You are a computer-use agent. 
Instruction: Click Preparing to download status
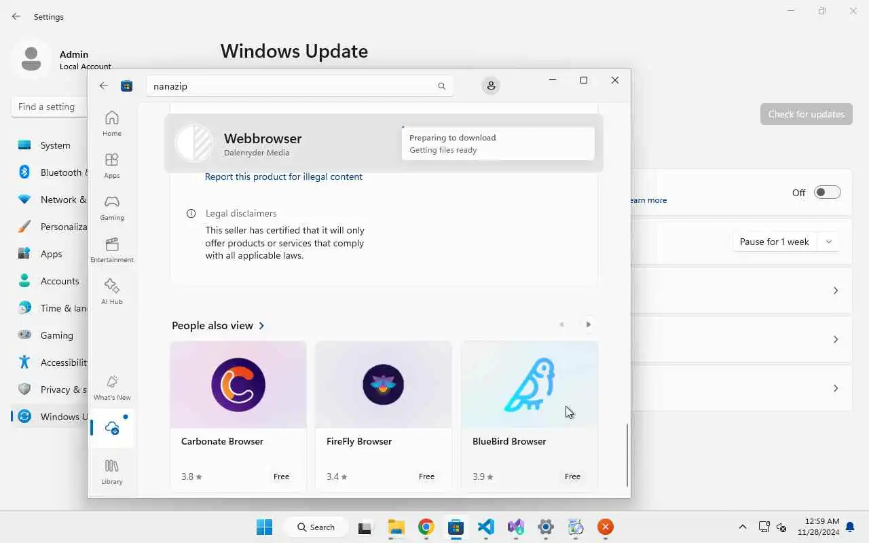click(498, 143)
